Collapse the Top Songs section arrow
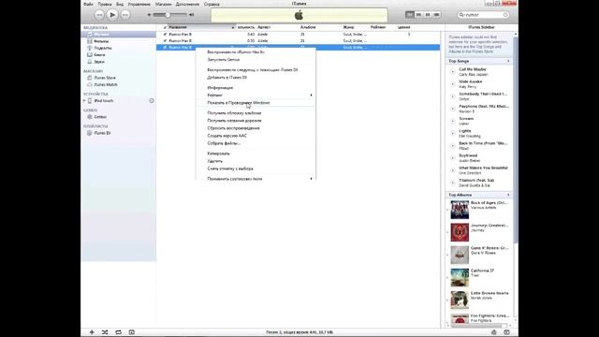The image size is (599, 337). (x=508, y=61)
